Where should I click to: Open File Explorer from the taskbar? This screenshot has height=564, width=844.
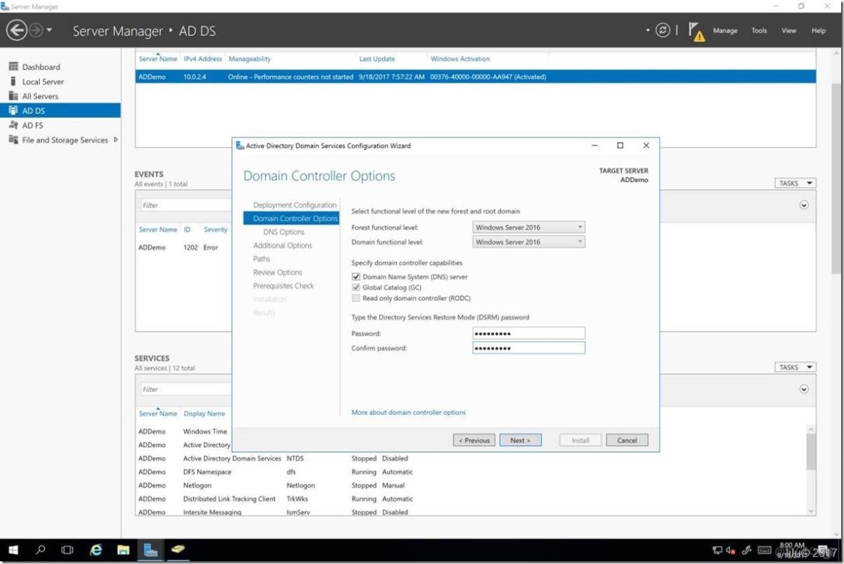123,550
